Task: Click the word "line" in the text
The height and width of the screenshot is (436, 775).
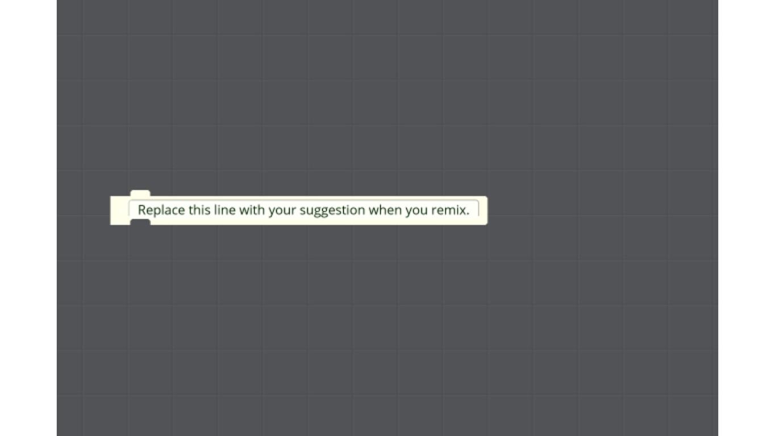Action: point(224,210)
